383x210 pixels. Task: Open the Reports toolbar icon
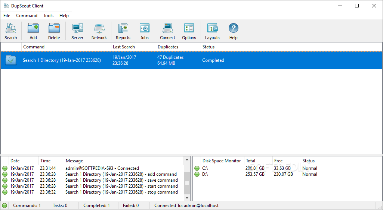coord(123,28)
